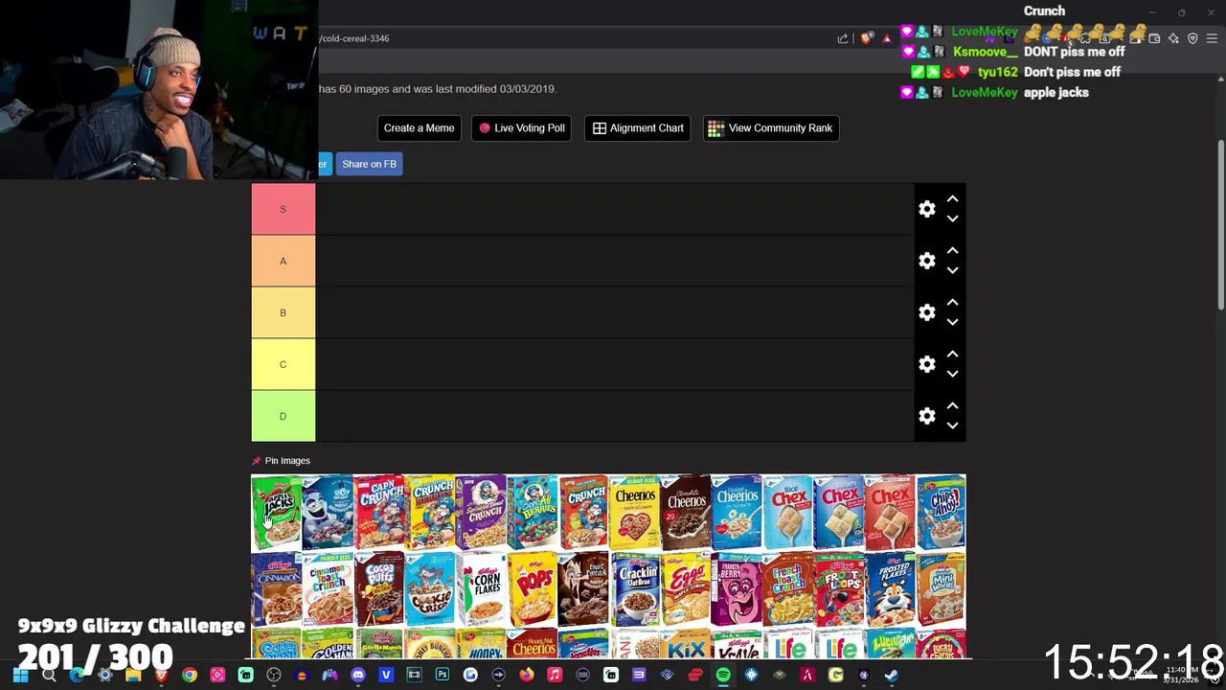Move the C tier row down
This screenshot has height=690, width=1226.
(952, 374)
